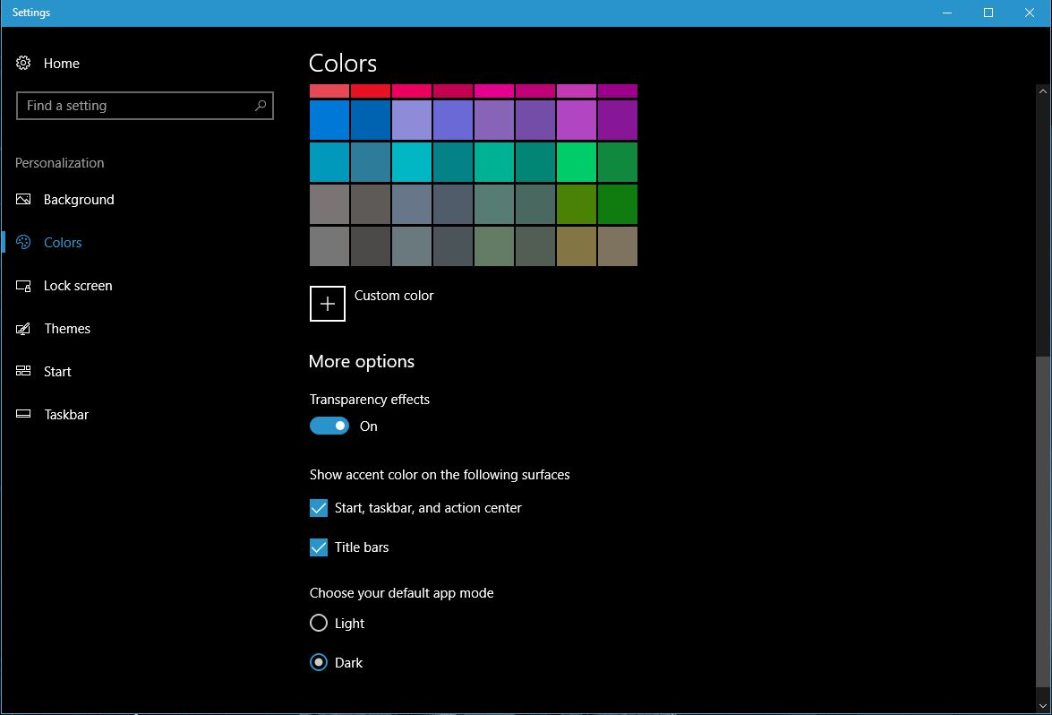Click the Lock screen icon in sidebar
1052x715 pixels.
point(24,286)
